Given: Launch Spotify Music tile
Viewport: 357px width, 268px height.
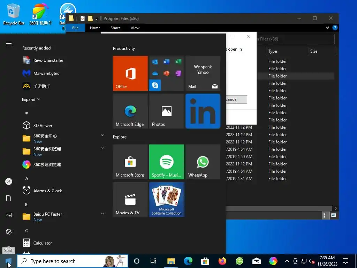Looking at the screenshot, I should [x=166, y=162].
